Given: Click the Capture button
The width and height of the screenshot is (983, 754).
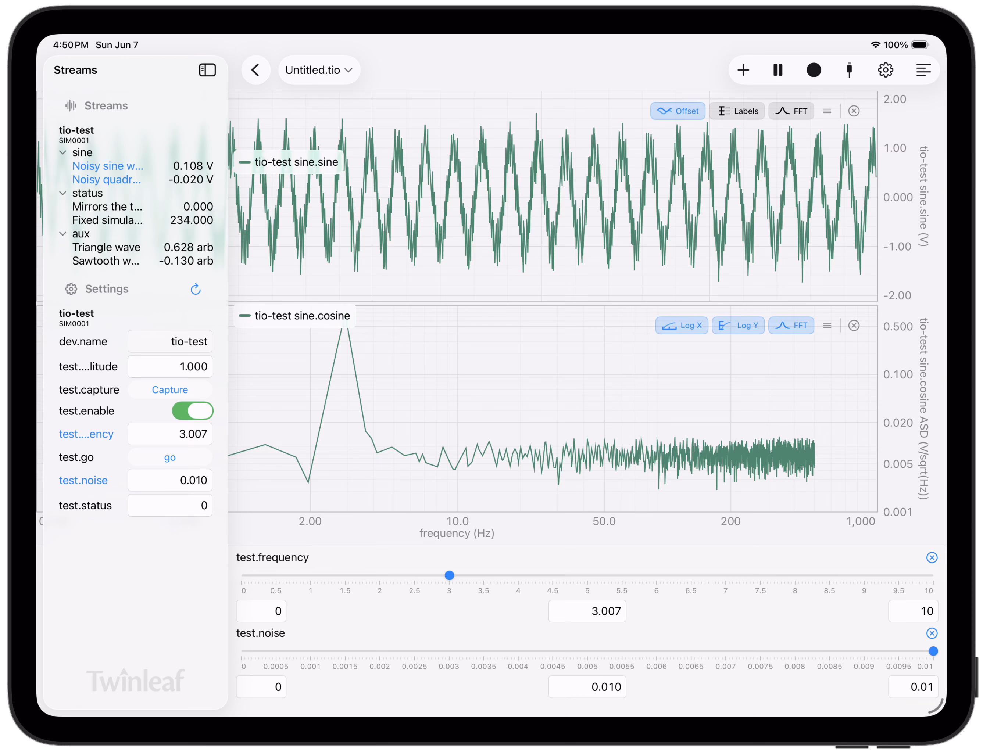Looking at the screenshot, I should 170,390.
